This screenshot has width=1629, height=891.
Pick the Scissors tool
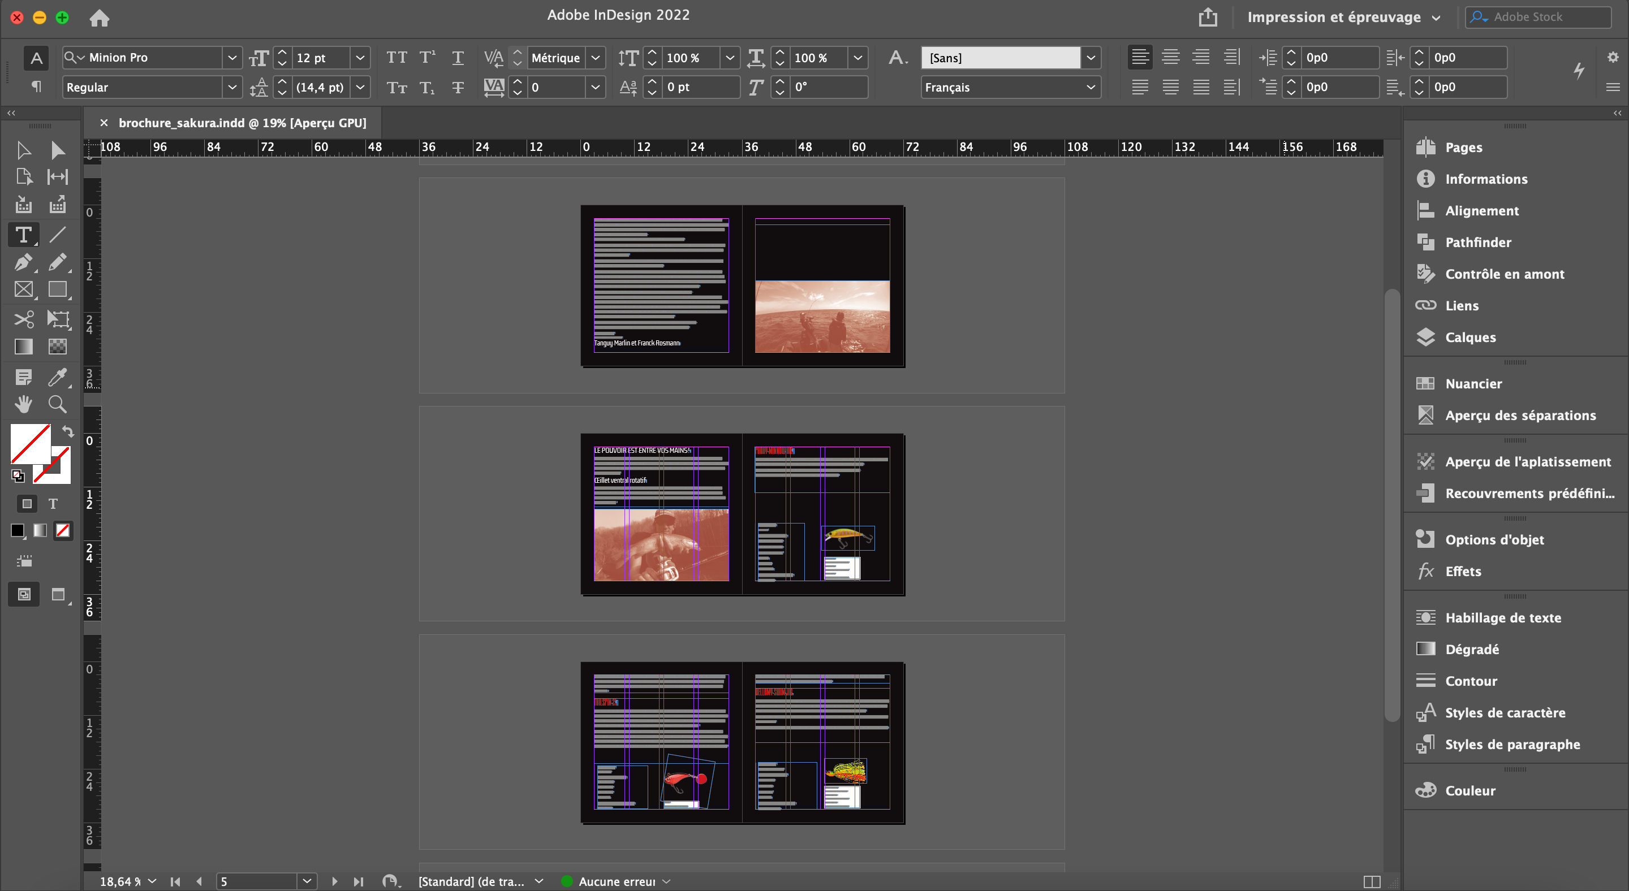23,319
